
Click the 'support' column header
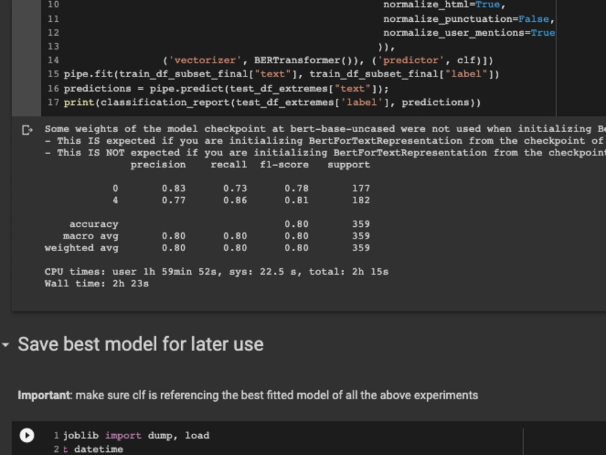pos(348,165)
